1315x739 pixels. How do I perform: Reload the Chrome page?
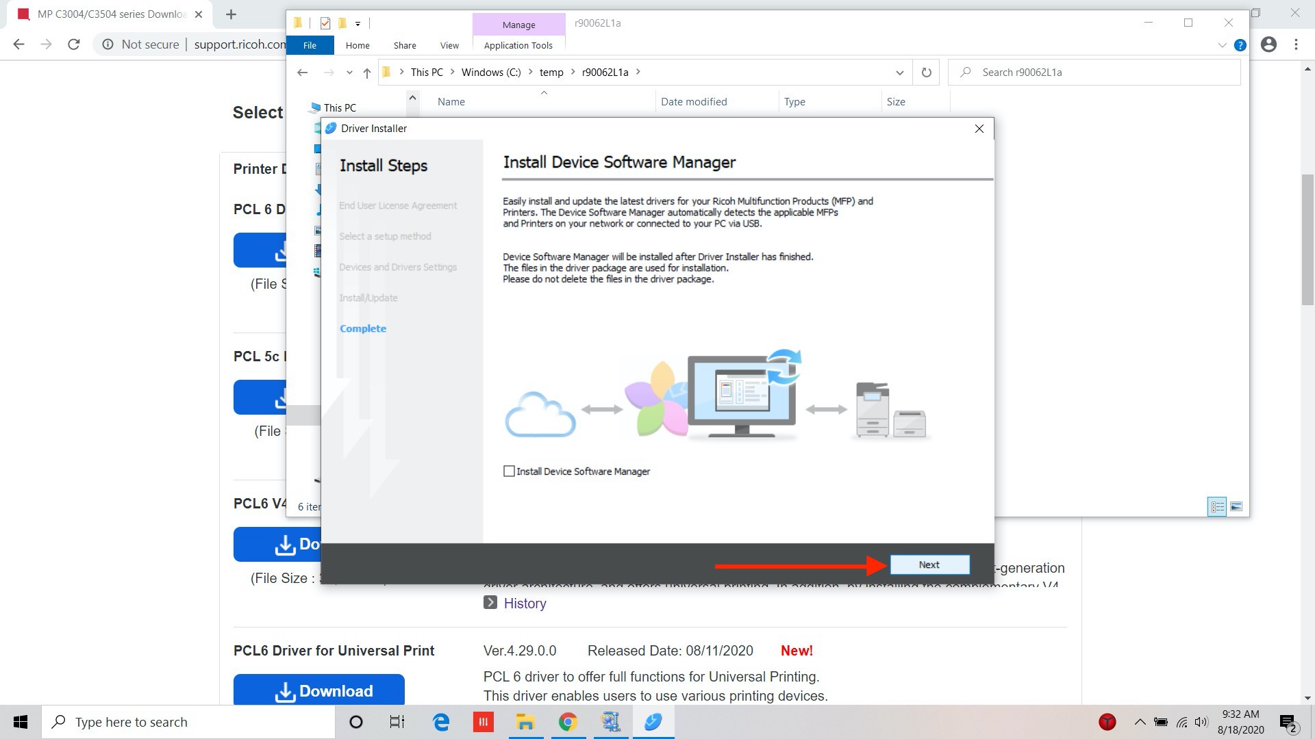pos(74,44)
